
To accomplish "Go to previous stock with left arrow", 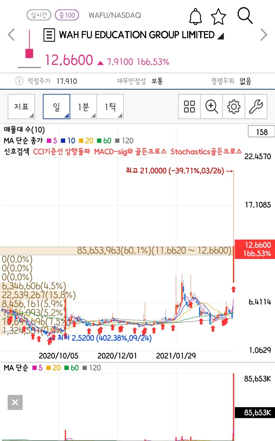I will click(x=11, y=35).
